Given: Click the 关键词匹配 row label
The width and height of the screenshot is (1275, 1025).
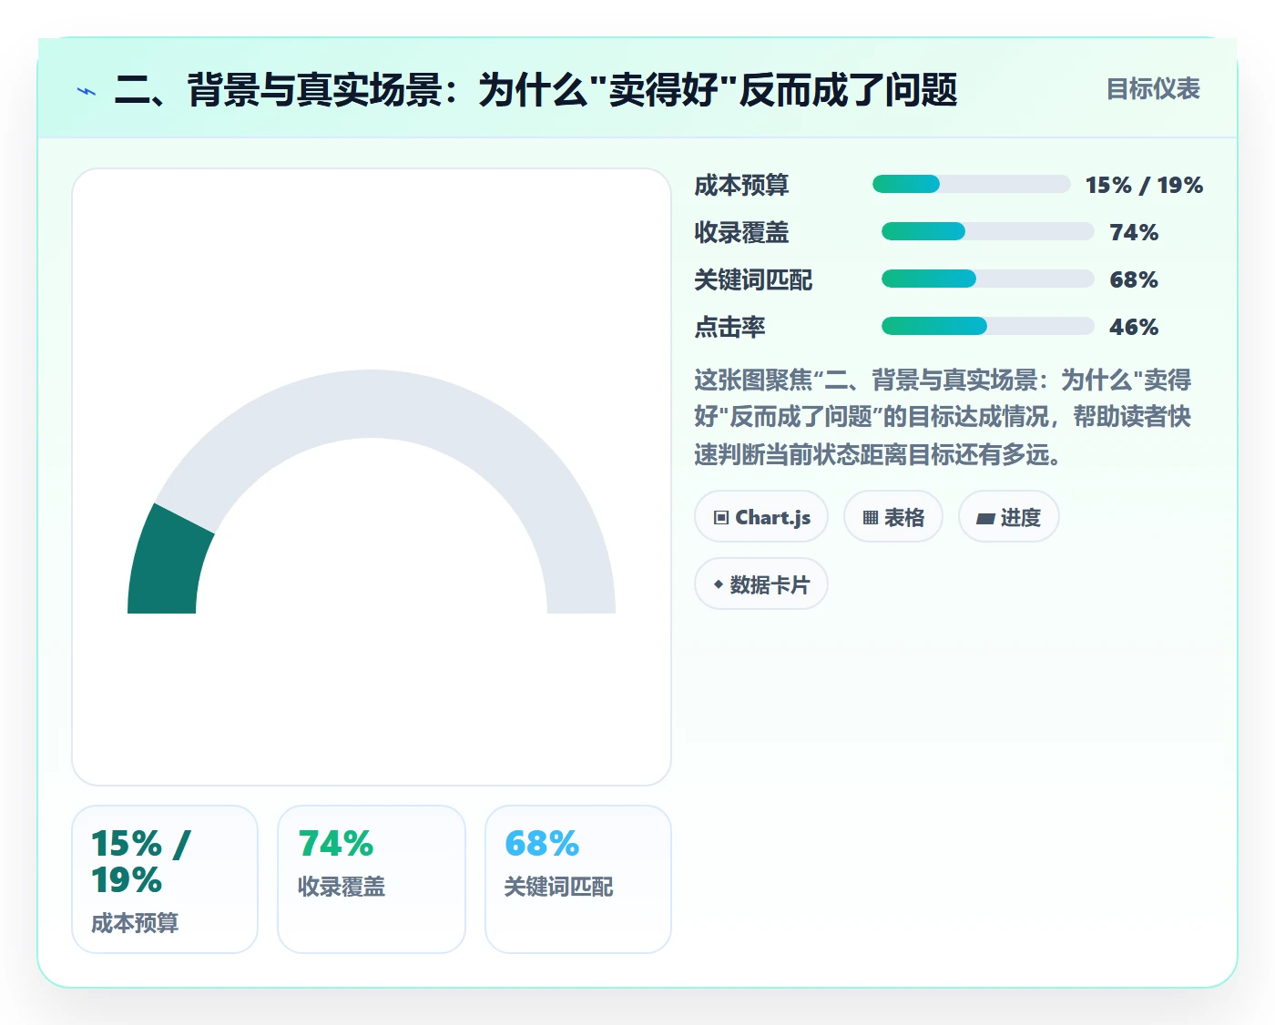Looking at the screenshot, I should (753, 279).
